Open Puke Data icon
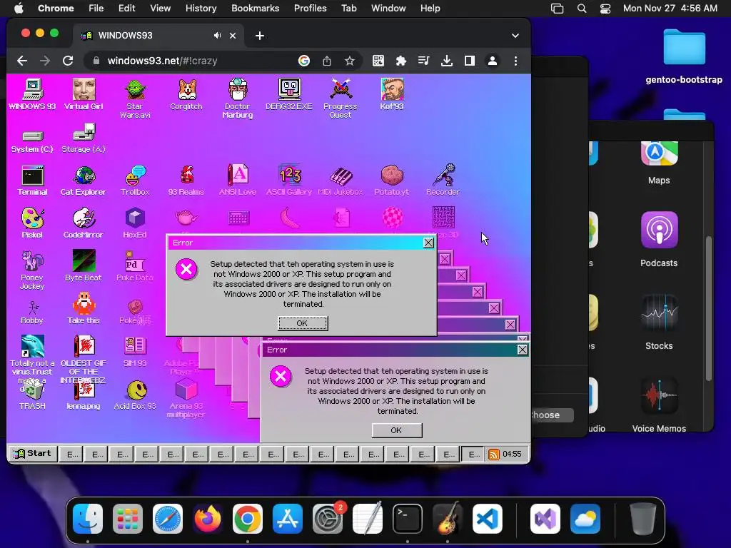The height and width of the screenshot is (548, 731). coord(135,265)
